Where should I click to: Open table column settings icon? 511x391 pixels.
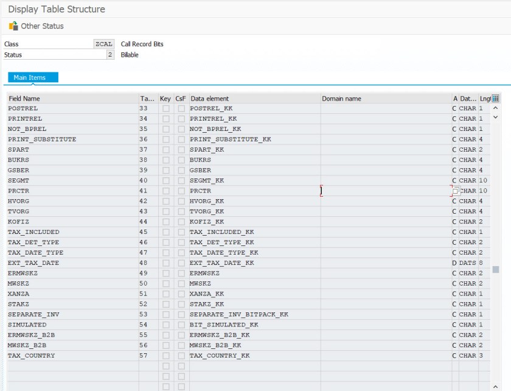coord(495,98)
